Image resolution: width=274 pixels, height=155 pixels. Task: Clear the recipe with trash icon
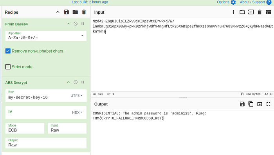point(84,12)
